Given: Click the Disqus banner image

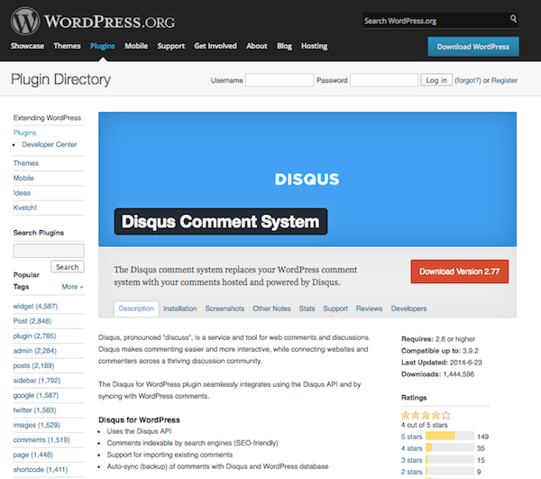Looking at the screenshot, I should [x=307, y=179].
